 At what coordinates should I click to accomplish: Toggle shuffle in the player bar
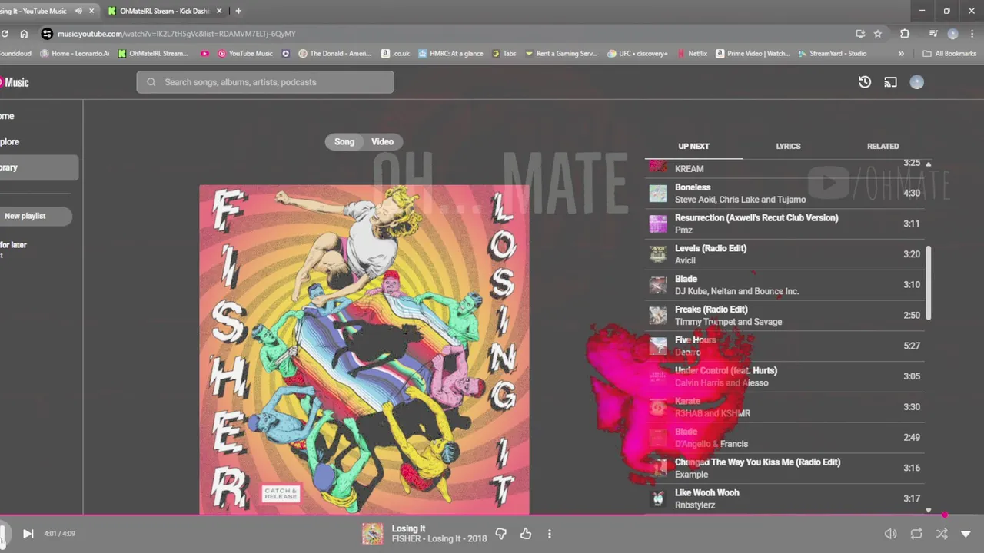[942, 533]
